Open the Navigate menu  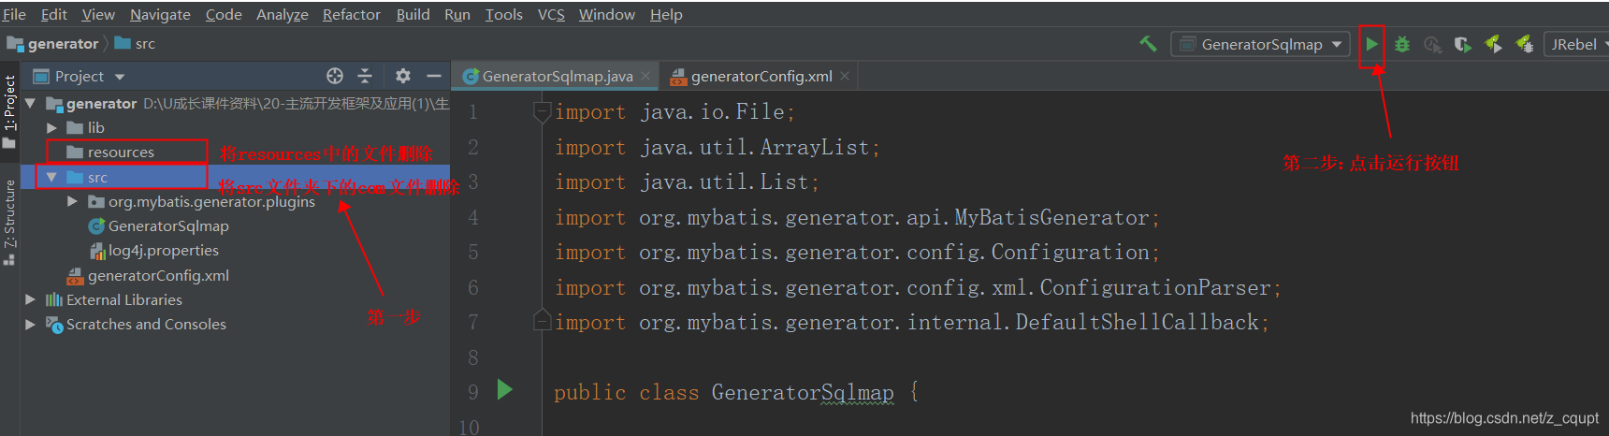(x=160, y=14)
